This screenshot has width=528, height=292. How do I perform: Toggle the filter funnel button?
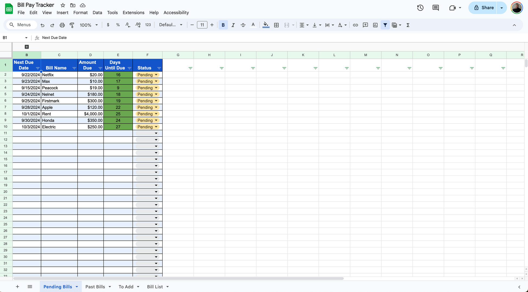coord(385,25)
